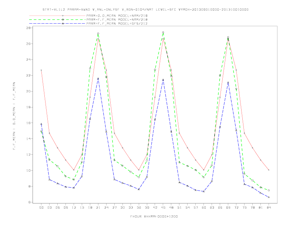This screenshot has height=226, width=293.
Task: Click x-axis forecast hour label 75
Action: tap(245, 208)
